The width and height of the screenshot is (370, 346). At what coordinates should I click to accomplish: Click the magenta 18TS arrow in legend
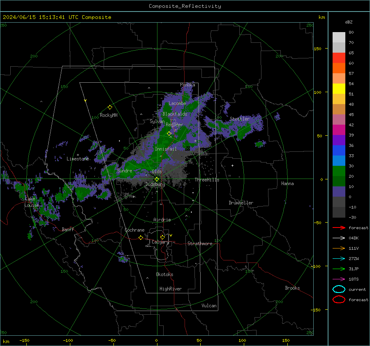339,279
